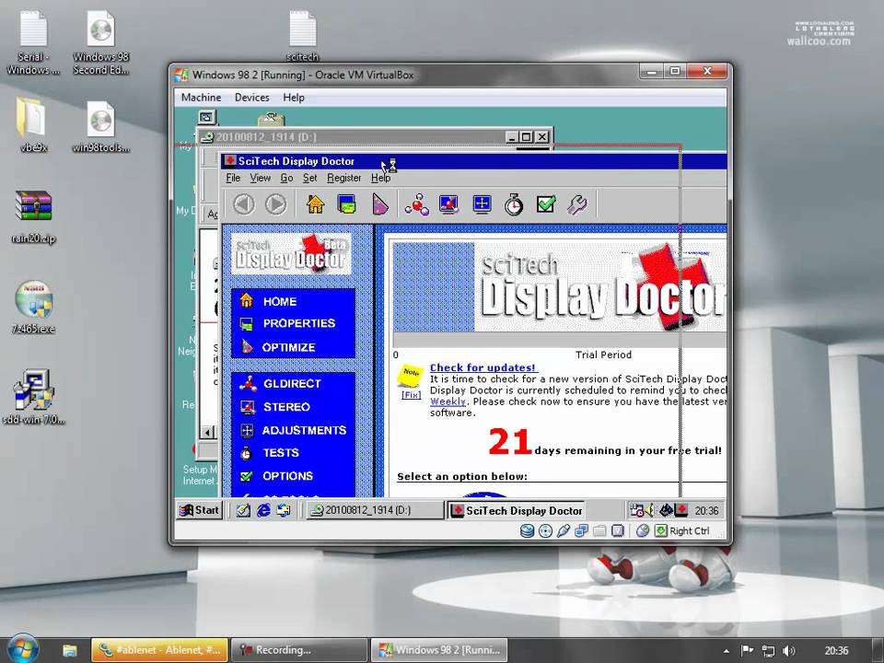Image resolution: width=884 pixels, height=663 pixels.
Task: Select the vbe9x folder on desktop
Action: click(x=33, y=125)
